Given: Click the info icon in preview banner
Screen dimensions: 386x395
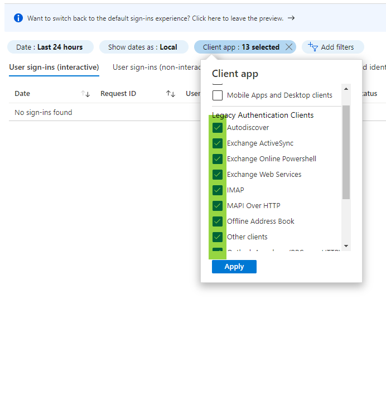Looking at the screenshot, I should [18, 18].
